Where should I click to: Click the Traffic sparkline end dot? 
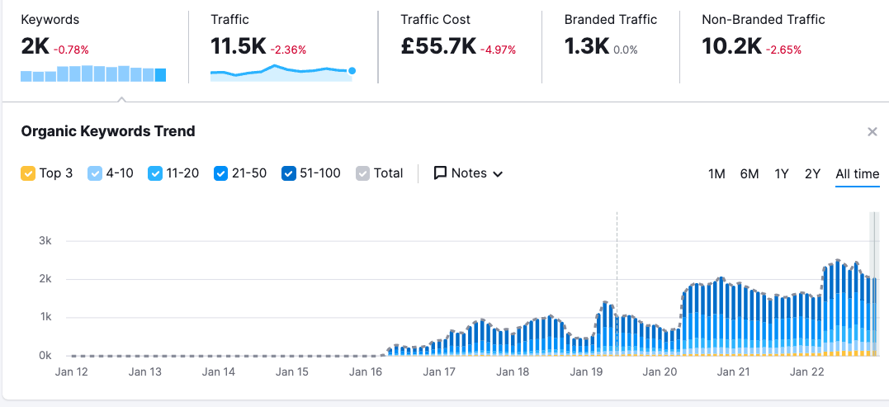[352, 71]
